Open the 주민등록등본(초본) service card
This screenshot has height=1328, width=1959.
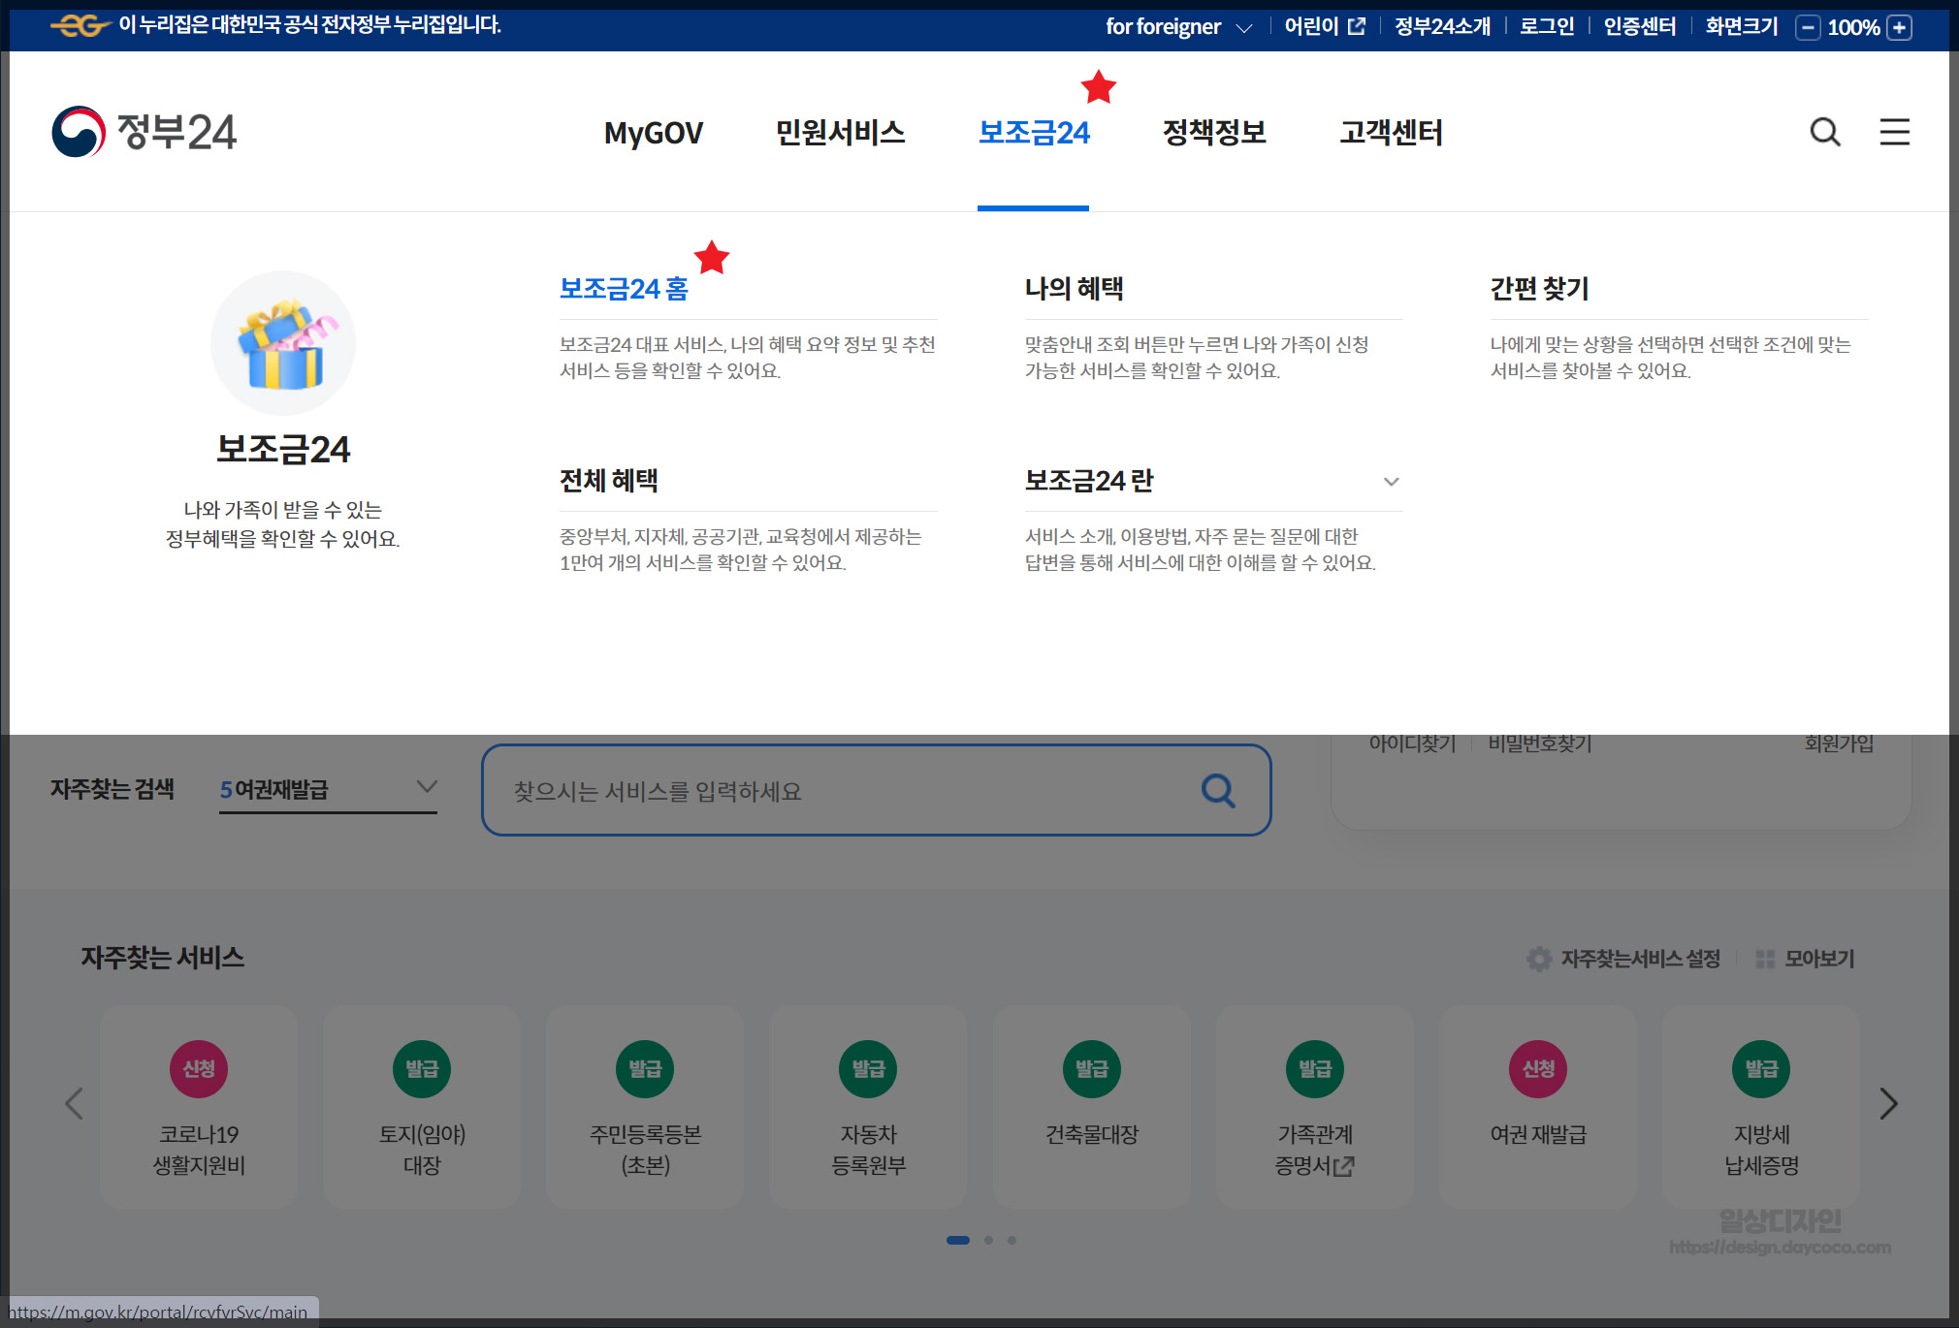click(x=645, y=1106)
